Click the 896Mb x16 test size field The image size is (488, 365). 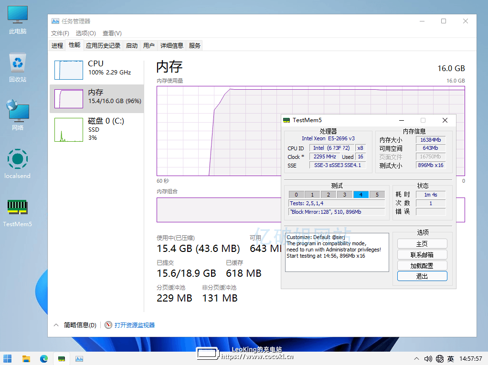click(431, 166)
